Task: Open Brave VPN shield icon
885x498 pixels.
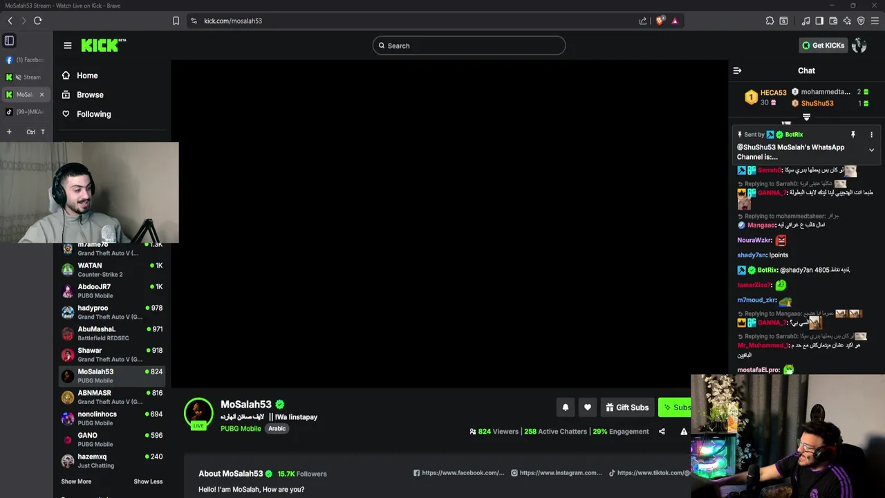Action: [861, 21]
